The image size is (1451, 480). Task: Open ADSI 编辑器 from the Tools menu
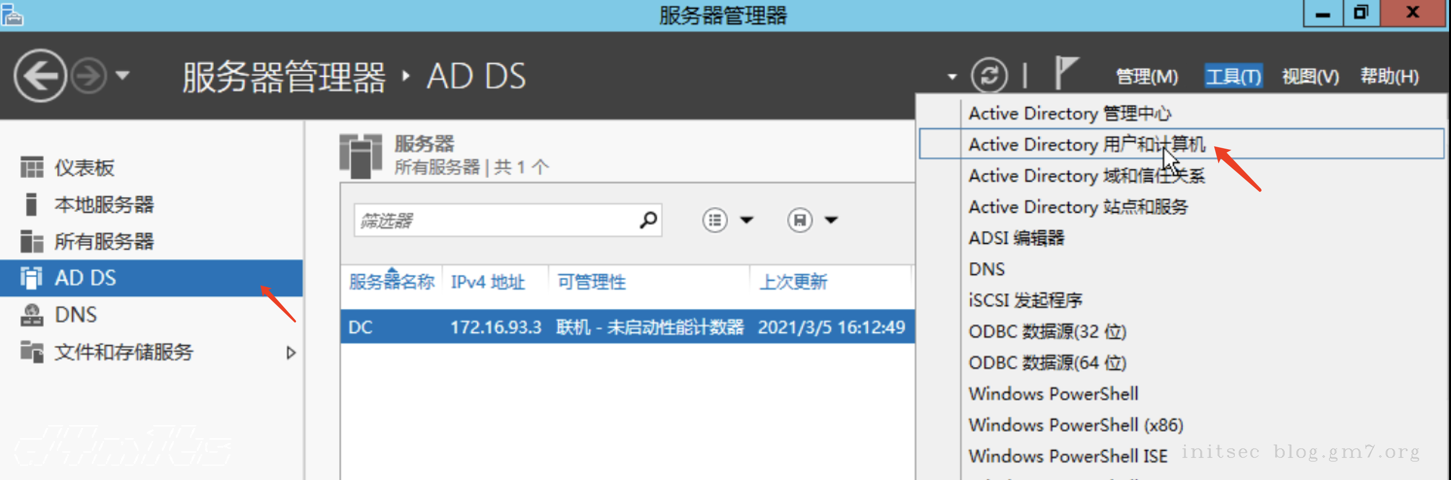tap(1016, 238)
